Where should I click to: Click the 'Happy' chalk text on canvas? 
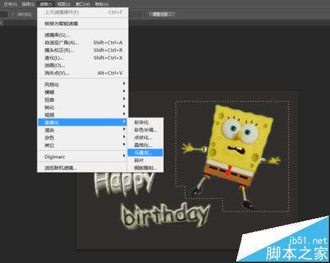pyautogui.click(x=124, y=184)
